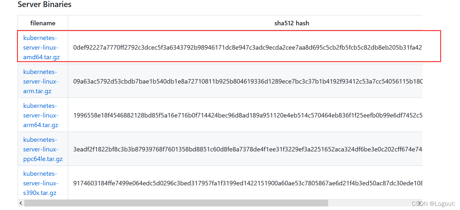This screenshot has width=460, height=210.
Task: Click the hash starting with 1996558e18f
Action: (248, 116)
